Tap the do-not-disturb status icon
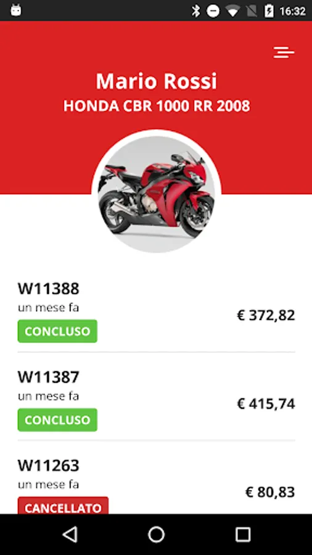This screenshot has height=555, width=312. tap(213, 11)
